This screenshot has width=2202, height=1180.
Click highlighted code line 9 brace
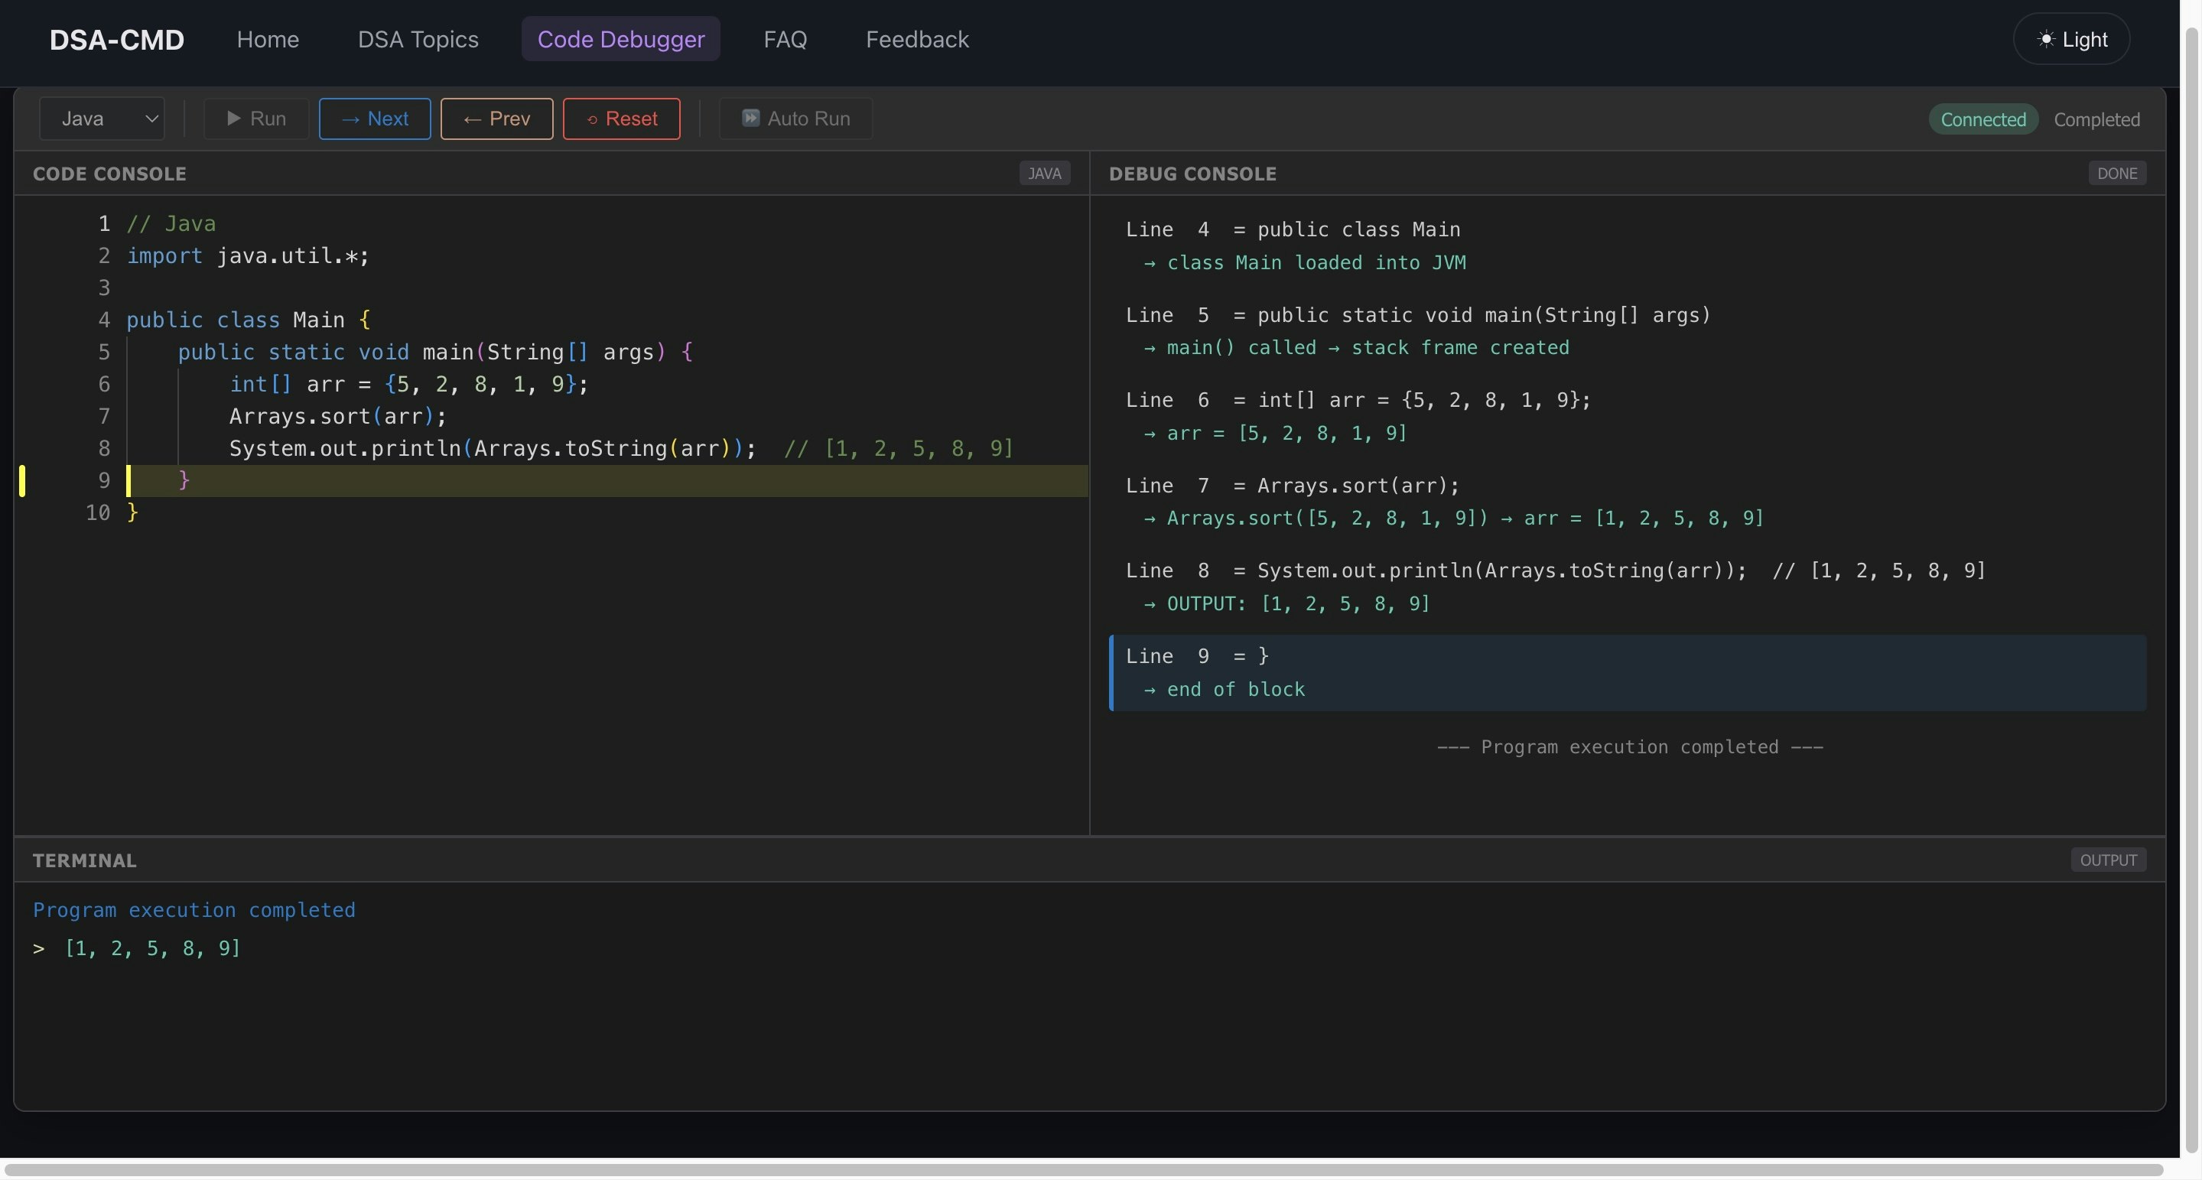coord(184,481)
